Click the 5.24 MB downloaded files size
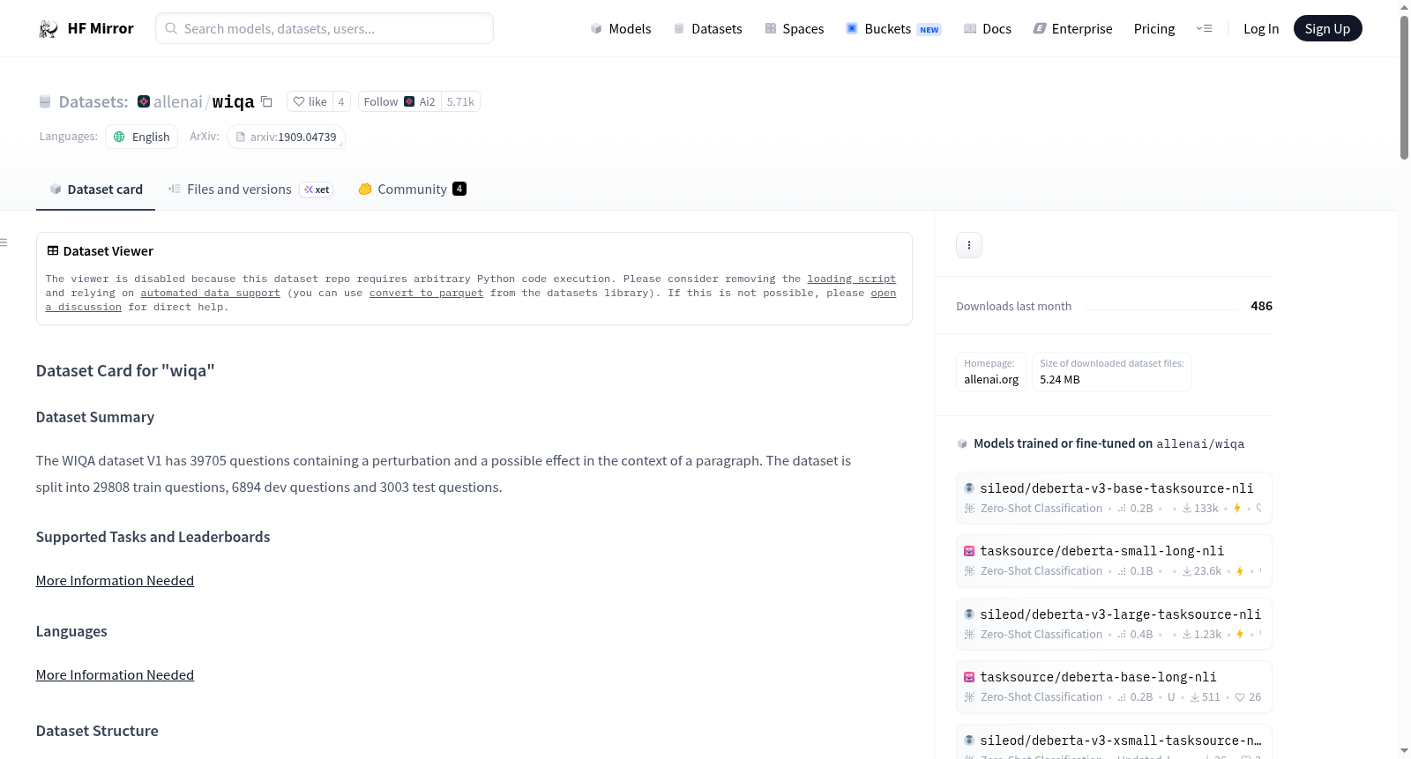The image size is (1411, 759). [1059, 379]
